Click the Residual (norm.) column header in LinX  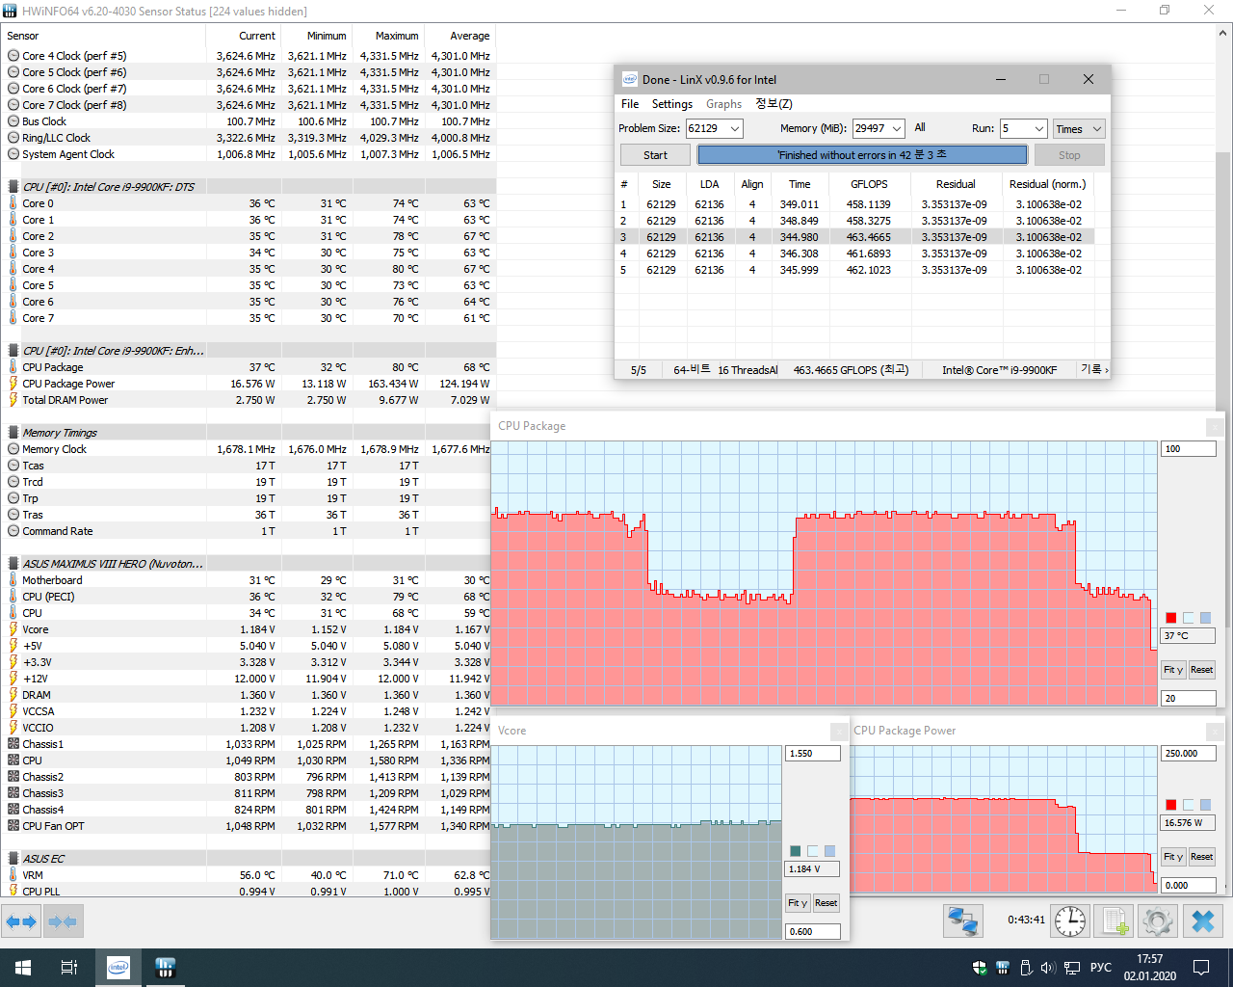click(1047, 184)
